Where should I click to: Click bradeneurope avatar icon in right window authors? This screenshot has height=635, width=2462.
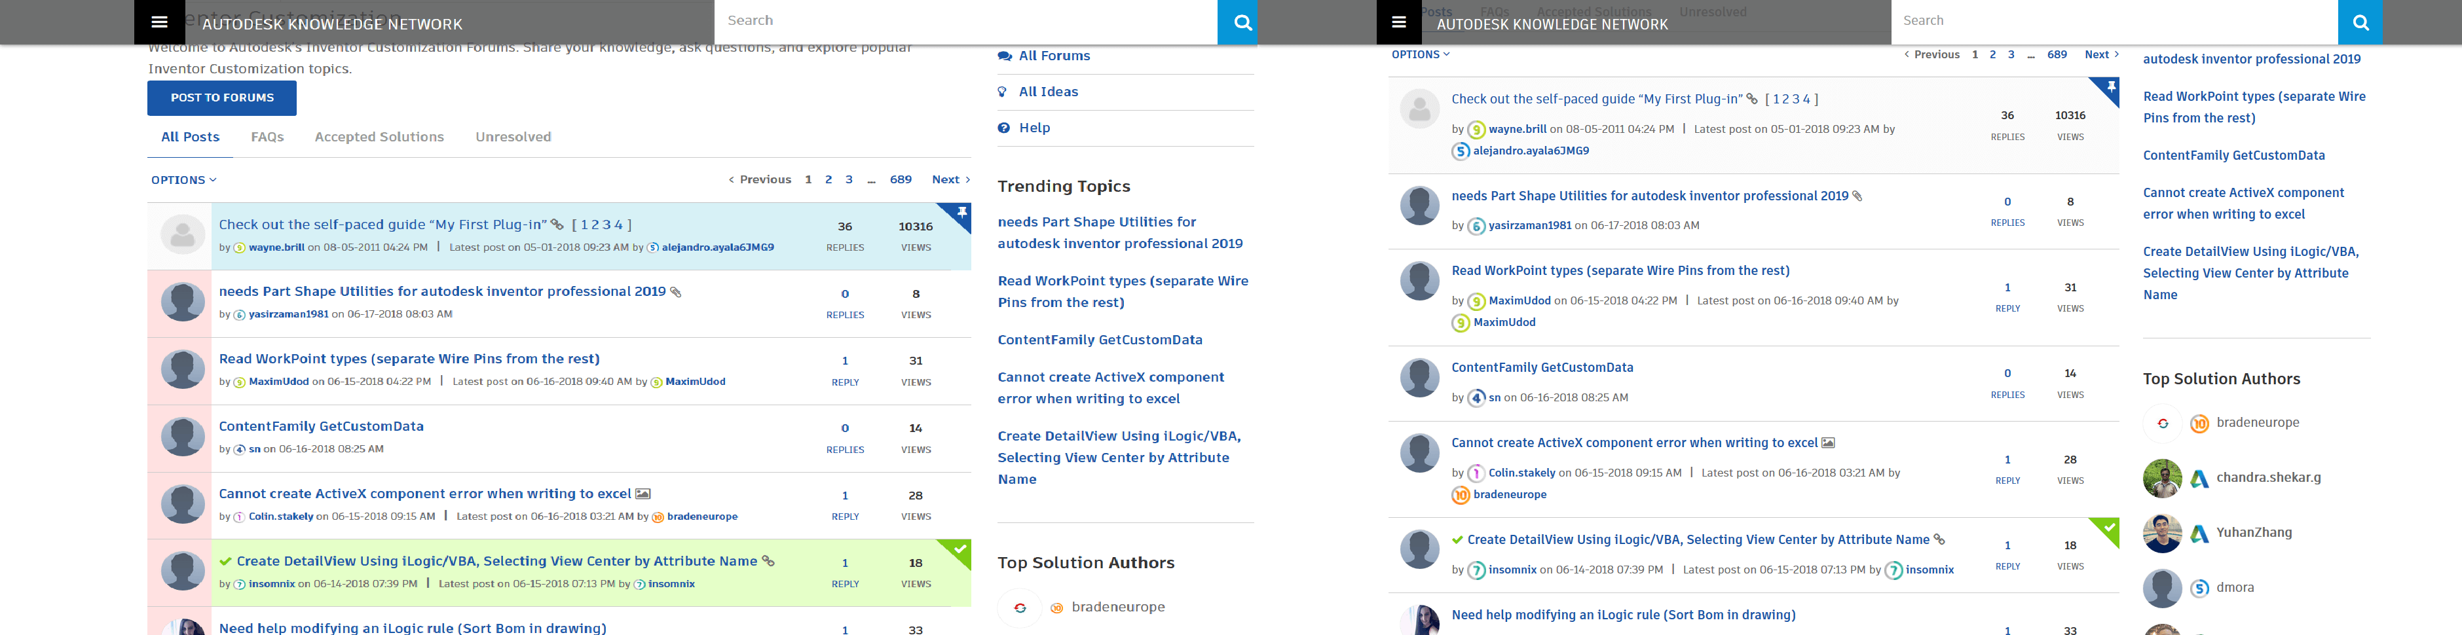coord(2162,423)
